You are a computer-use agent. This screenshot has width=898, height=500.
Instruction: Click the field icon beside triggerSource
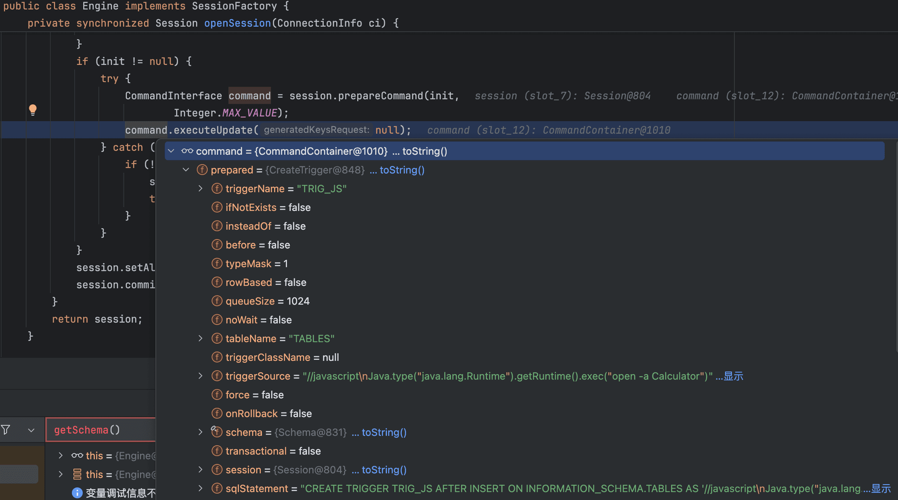click(217, 376)
